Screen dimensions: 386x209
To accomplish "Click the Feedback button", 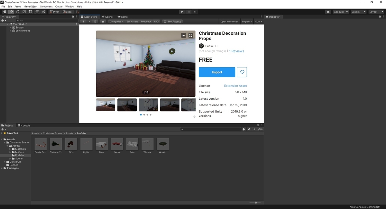I will [146, 22].
